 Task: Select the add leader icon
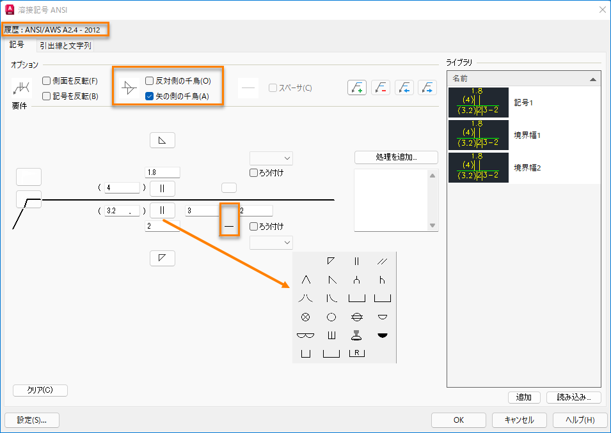(357, 87)
